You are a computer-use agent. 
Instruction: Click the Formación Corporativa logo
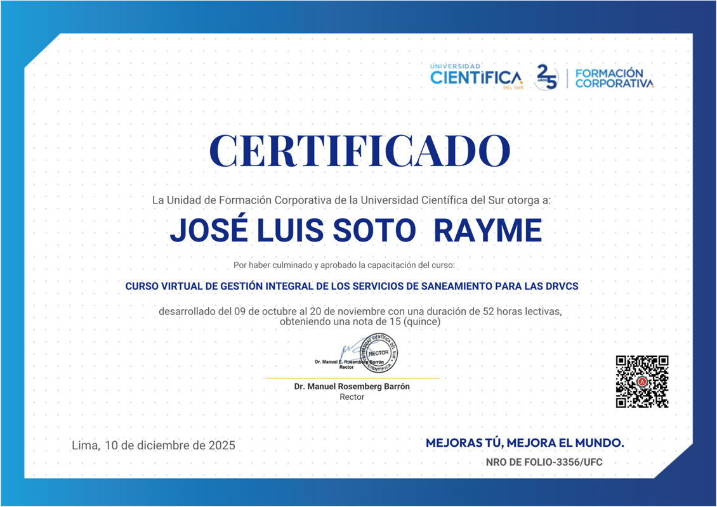coord(614,78)
